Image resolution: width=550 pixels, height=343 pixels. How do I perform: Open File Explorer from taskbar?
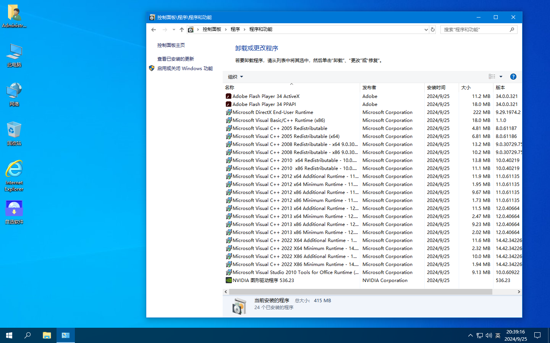pyautogui.click(x=47, y=335)
